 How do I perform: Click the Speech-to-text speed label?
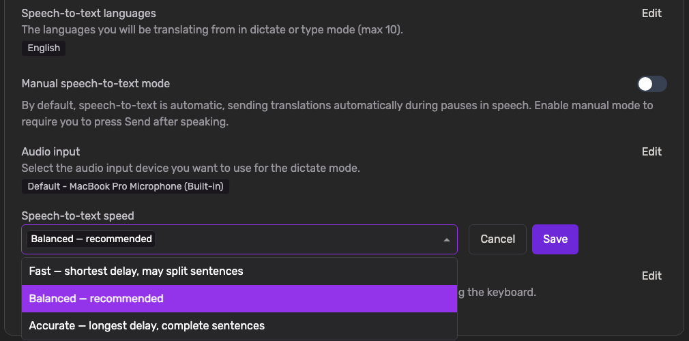click(78, 216)
